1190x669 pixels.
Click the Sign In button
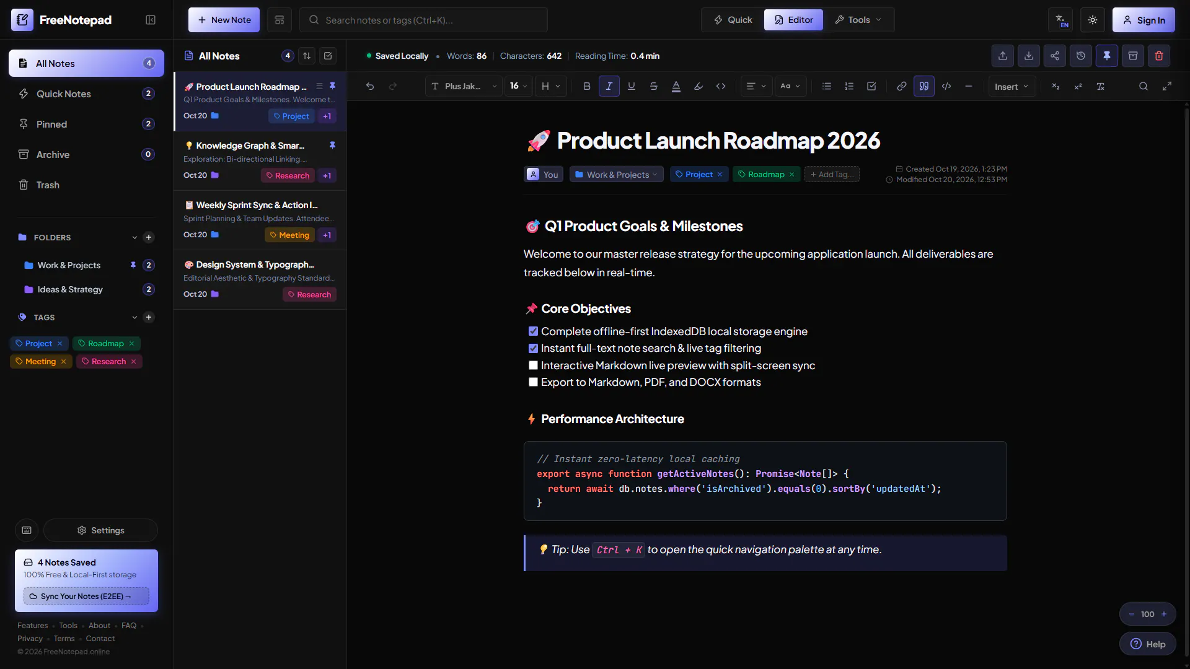coord(1144,20)
